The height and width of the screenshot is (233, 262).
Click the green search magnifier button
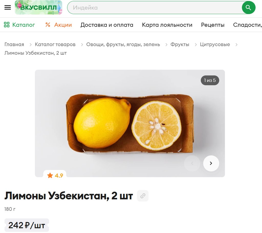[x=248, y=7]
